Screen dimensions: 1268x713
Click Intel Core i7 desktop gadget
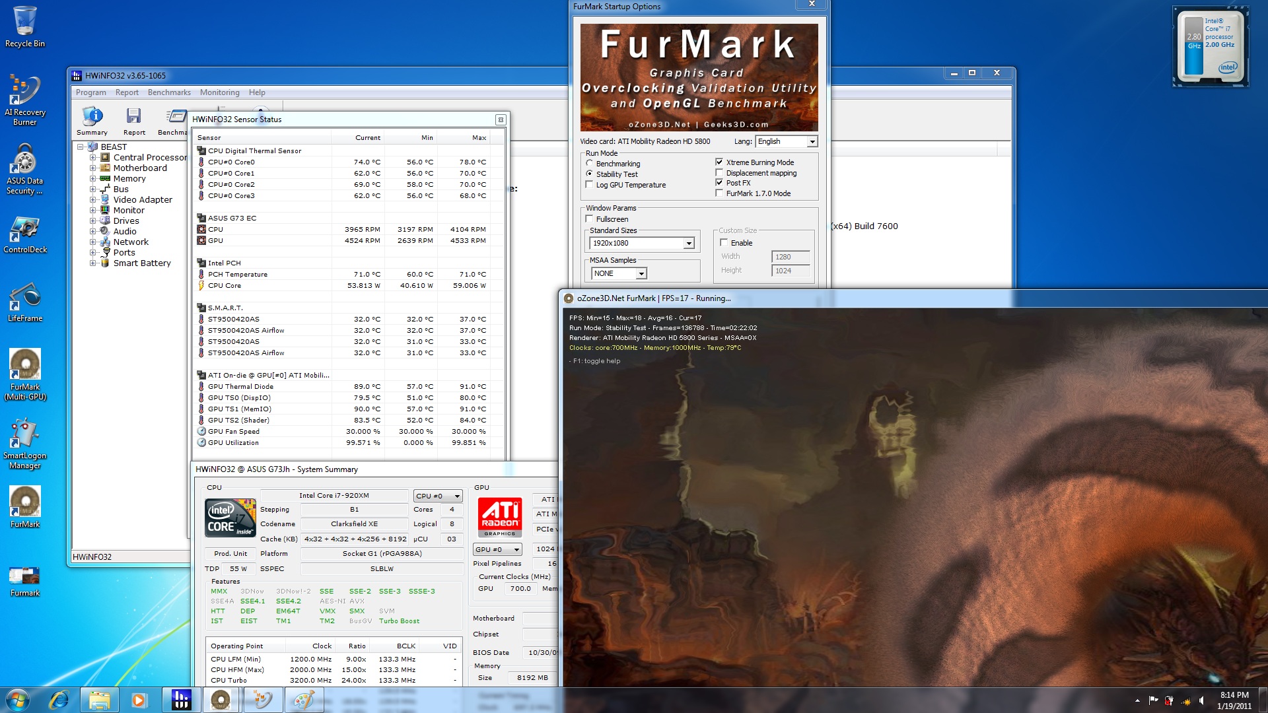[x=1211, y=46]
